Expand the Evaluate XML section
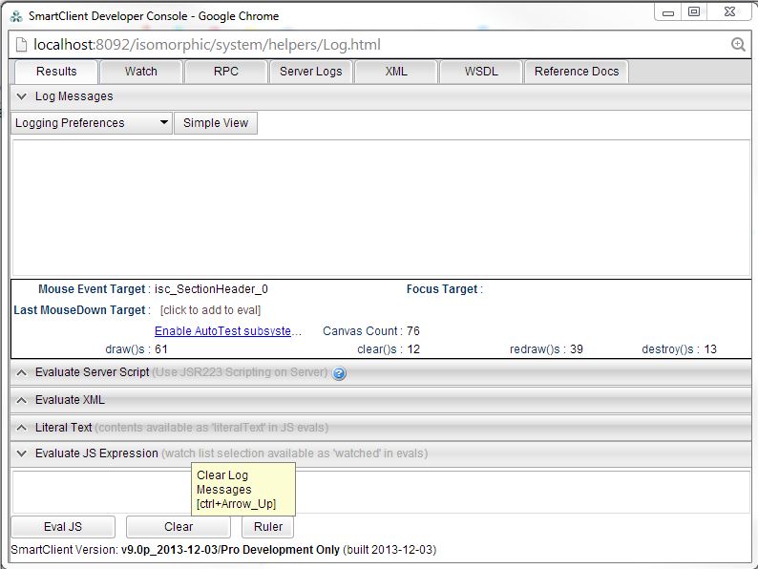This screenshot has width=758, height=569. click(x=22, y=400)
